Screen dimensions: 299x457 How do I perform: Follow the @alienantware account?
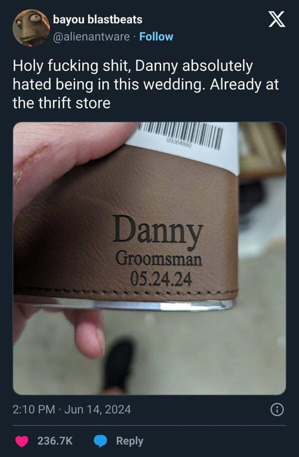pyautogui.click(x=156, y=37)
